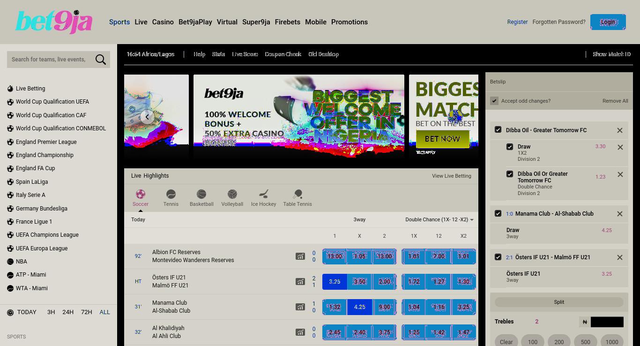Image resolution: width=640 pixels, height=346 pixels.
Task: Click the search magnifier icon
Action: coord(101,60)
